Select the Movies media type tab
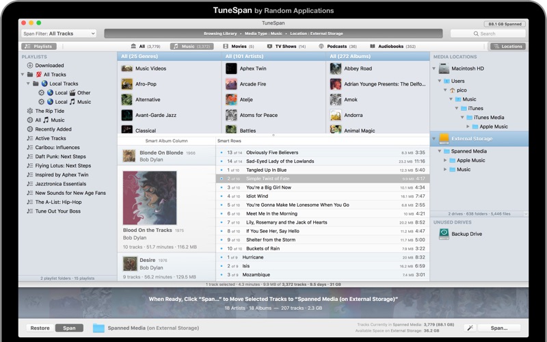Screen dimensions: 547x342 [239, 47]
